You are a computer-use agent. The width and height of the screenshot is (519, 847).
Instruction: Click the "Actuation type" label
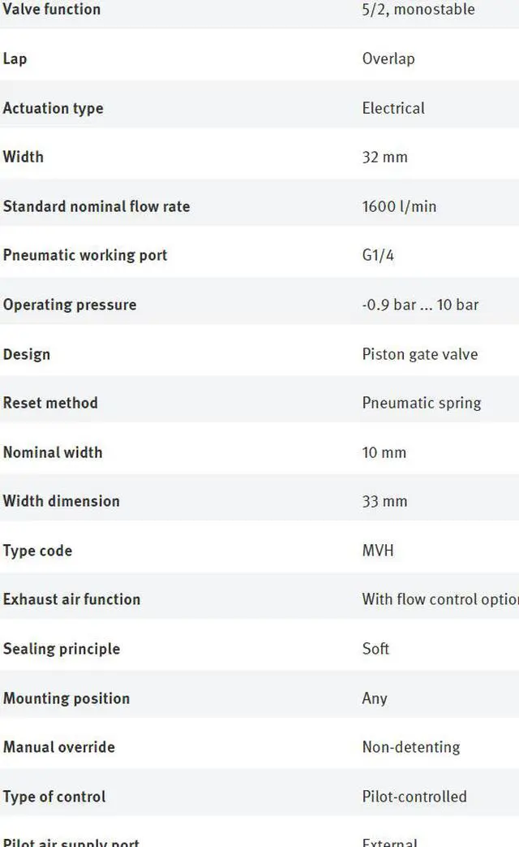pos(54,108)
